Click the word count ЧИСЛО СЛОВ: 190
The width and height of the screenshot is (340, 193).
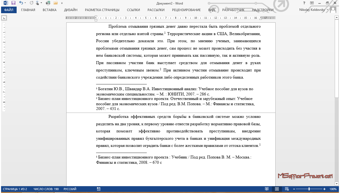click(x=46, y=189)
